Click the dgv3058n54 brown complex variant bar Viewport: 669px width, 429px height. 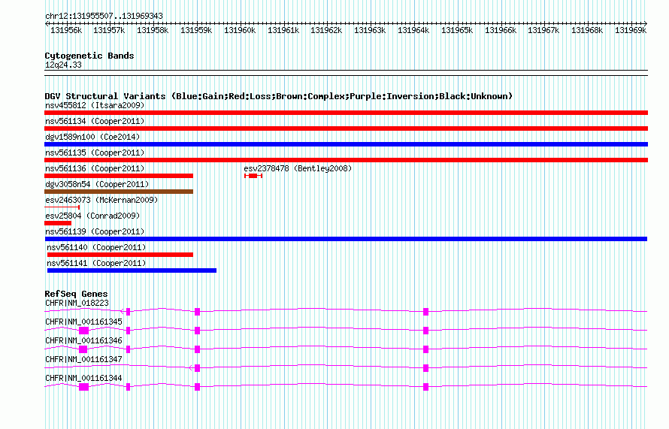pyautogui.click(x=119, y=192)
